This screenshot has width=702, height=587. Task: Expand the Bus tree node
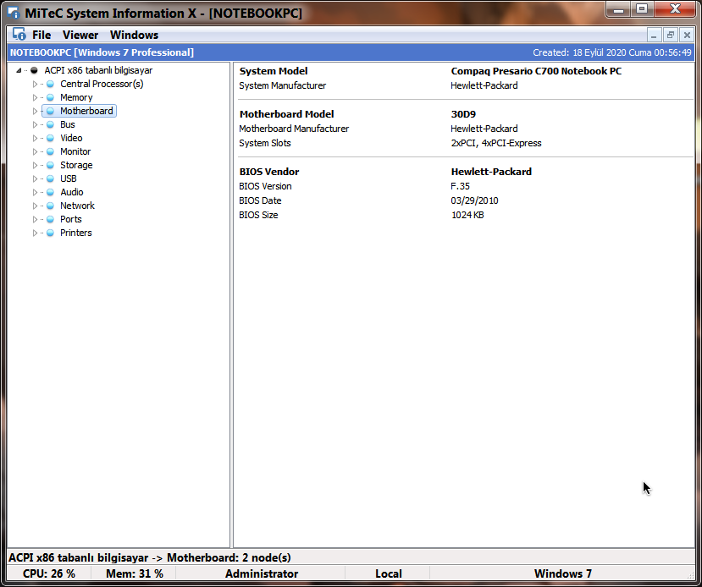tap(35, 124)
